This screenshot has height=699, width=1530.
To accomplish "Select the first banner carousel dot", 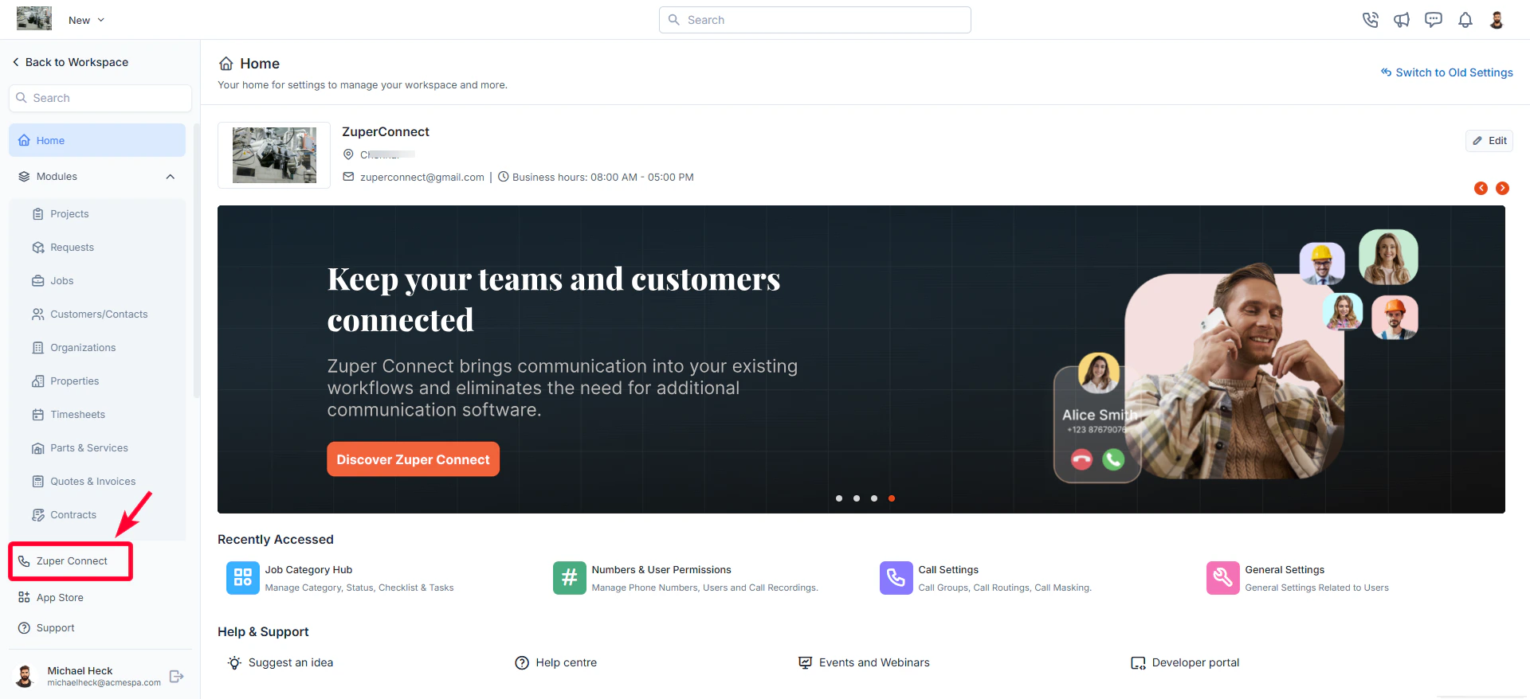I will [x=839, y=498].
